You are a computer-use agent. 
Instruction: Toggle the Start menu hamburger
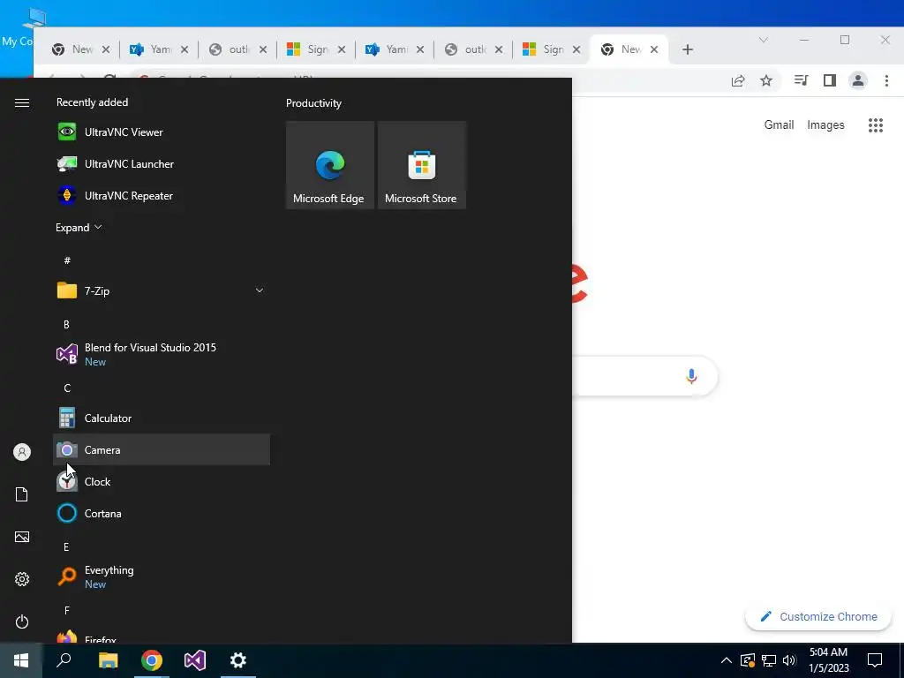tap(22, 102)
